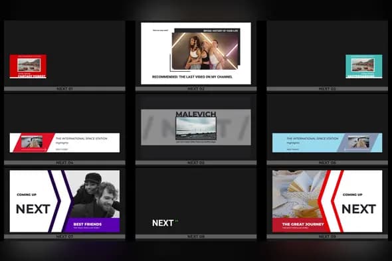Click the NEXT 08 label bar
Viewport: 392px width, 261px height.
coord(196,236)
